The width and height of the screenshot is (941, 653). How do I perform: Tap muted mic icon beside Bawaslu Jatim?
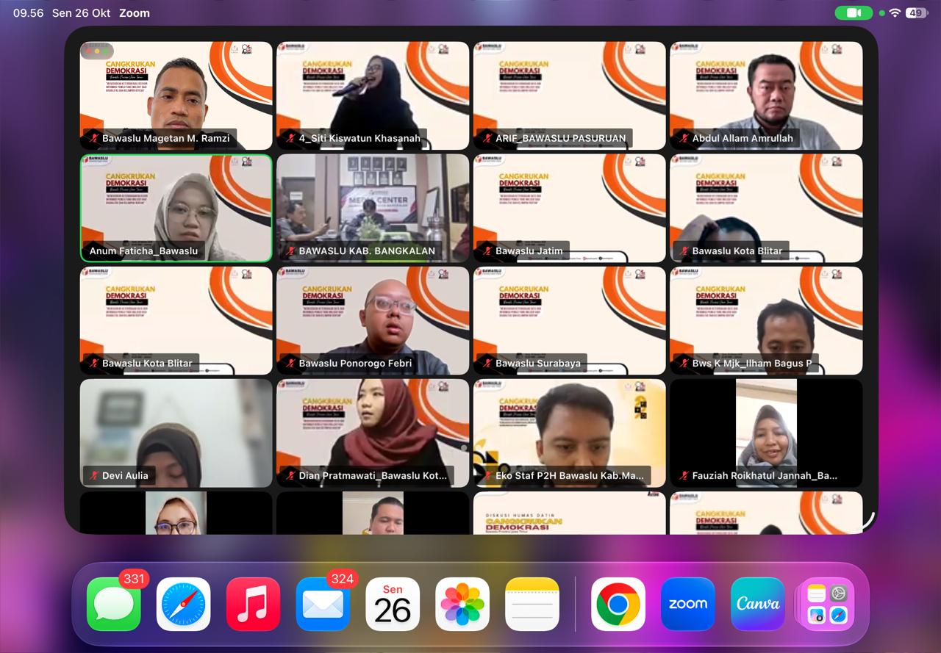[487, 250]
